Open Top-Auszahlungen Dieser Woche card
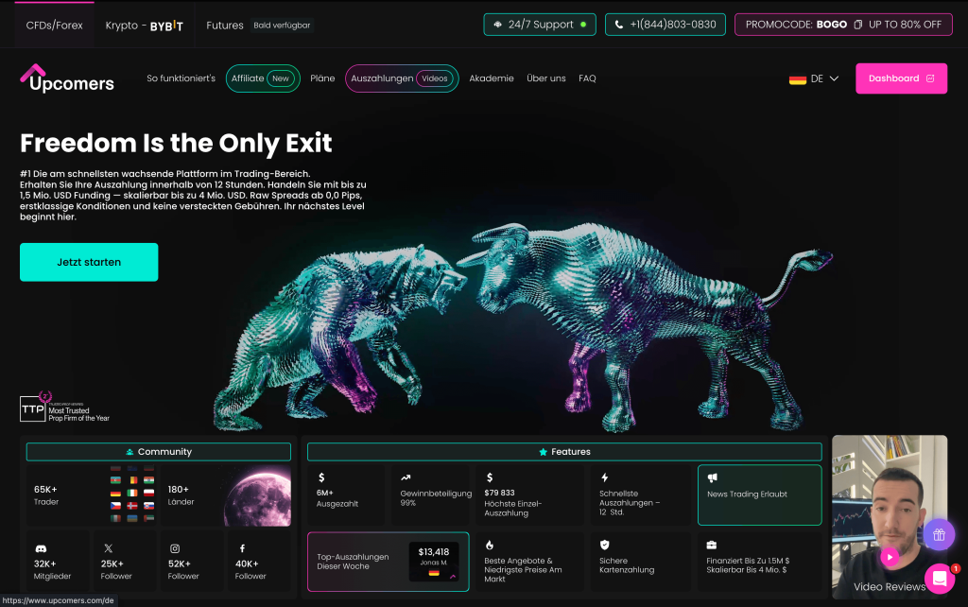Screen dimensions: 968x607 coord(389,562)
